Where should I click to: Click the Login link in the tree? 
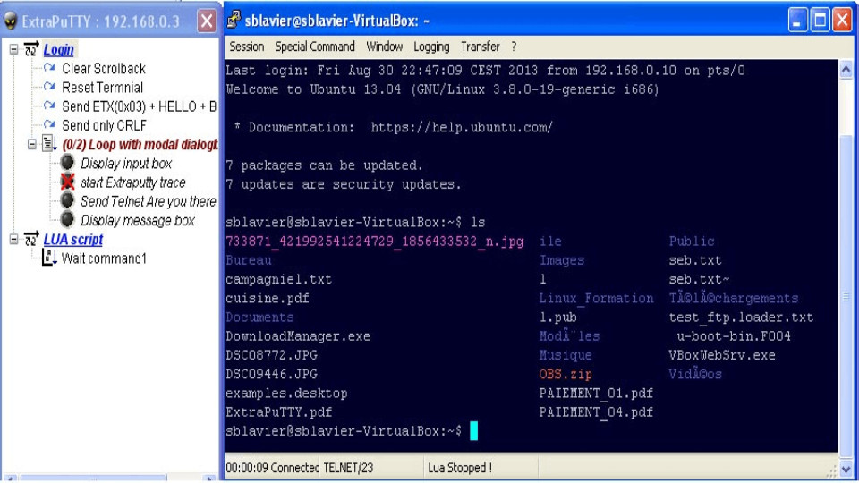tap(59, 49)
